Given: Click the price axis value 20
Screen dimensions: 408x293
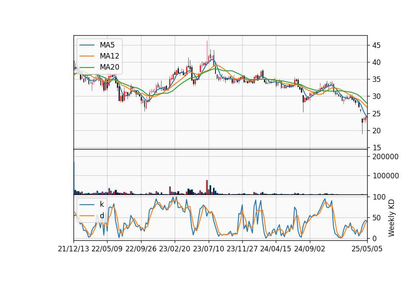Looking at the screenshot, I should click(377, 131).
